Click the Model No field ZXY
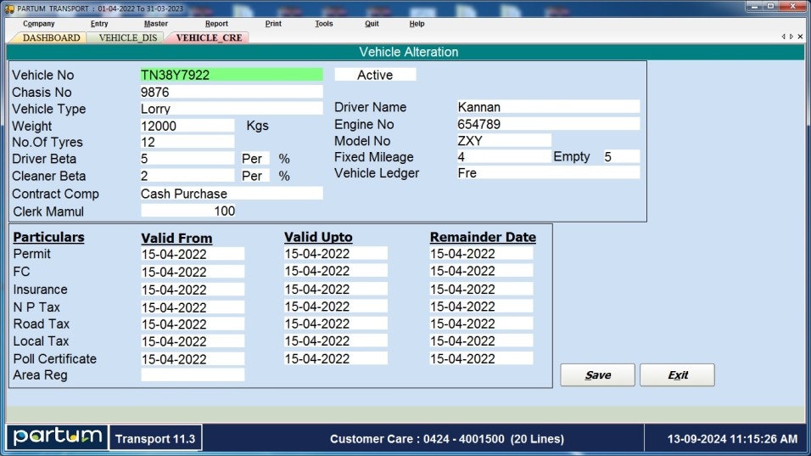Screen dimensions: 811x456 point(504,140)
